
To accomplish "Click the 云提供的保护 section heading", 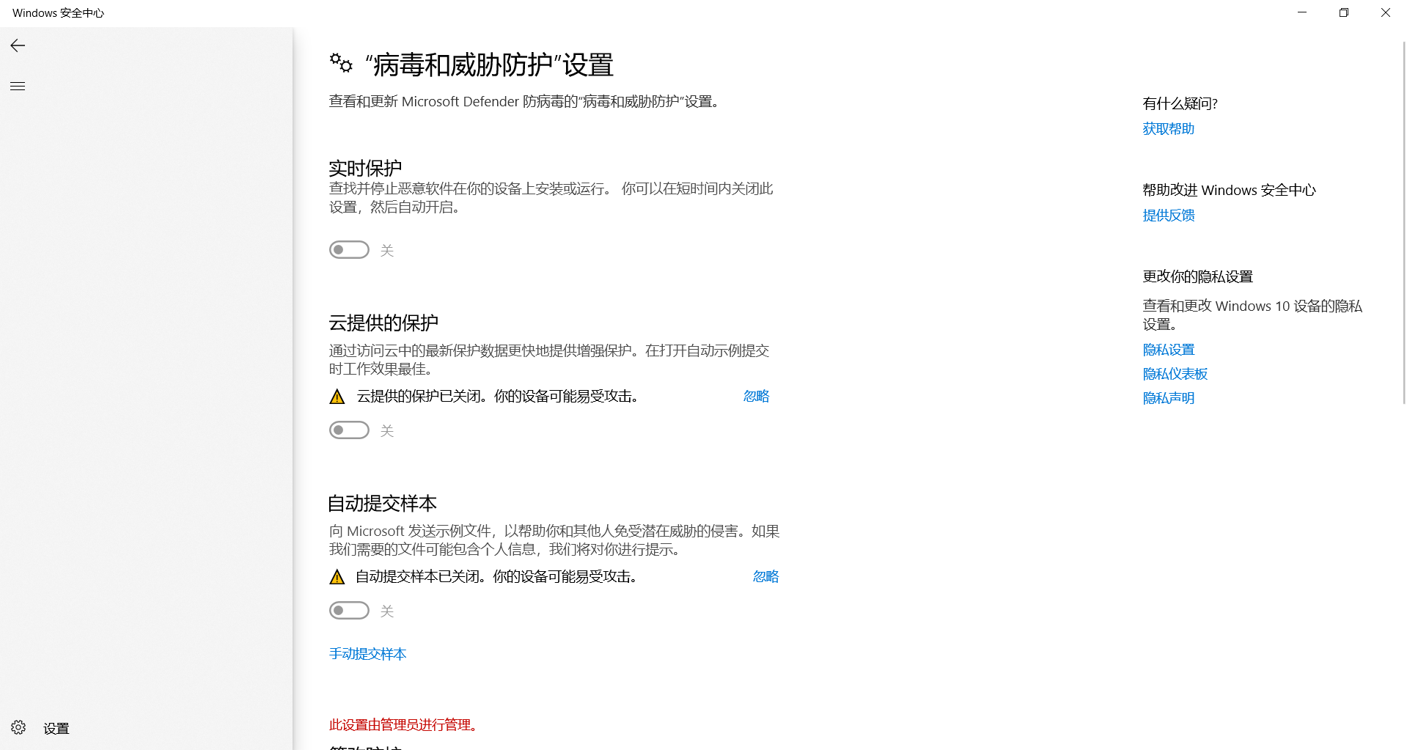I will [x=383, y=323].
